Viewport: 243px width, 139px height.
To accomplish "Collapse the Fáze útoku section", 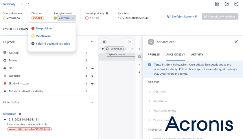I will [x=92, y=102].
